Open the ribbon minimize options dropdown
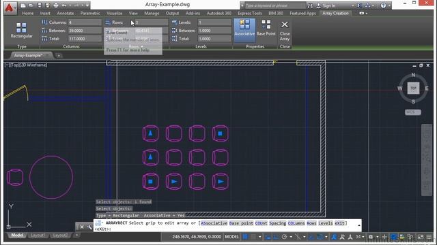 (x=367, y=13)
